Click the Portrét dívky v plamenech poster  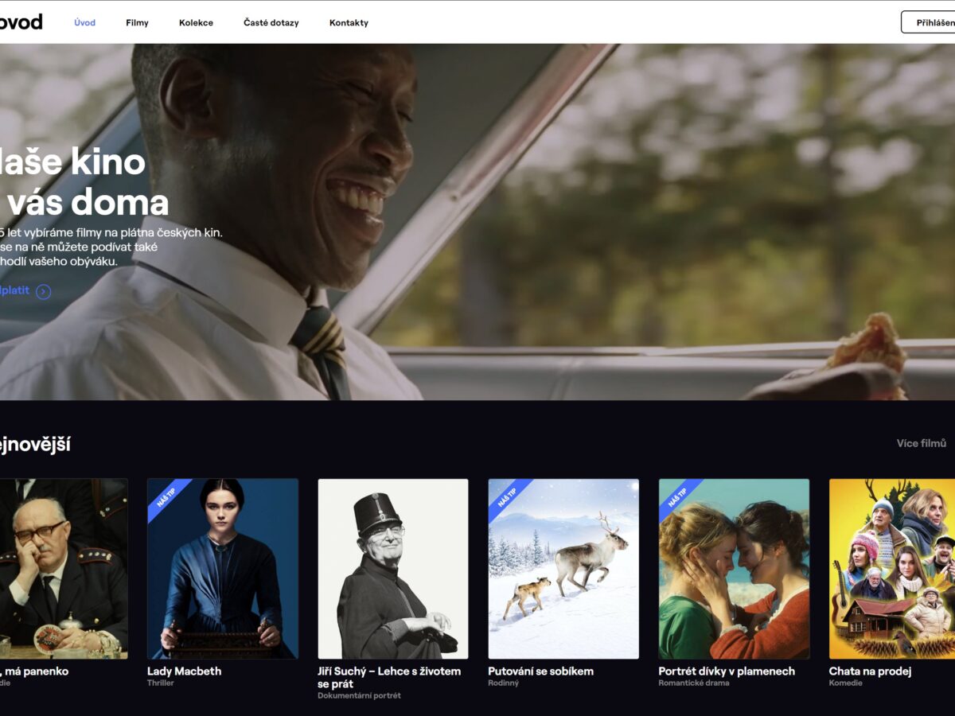pyautogui.click(x=735, y=567)
